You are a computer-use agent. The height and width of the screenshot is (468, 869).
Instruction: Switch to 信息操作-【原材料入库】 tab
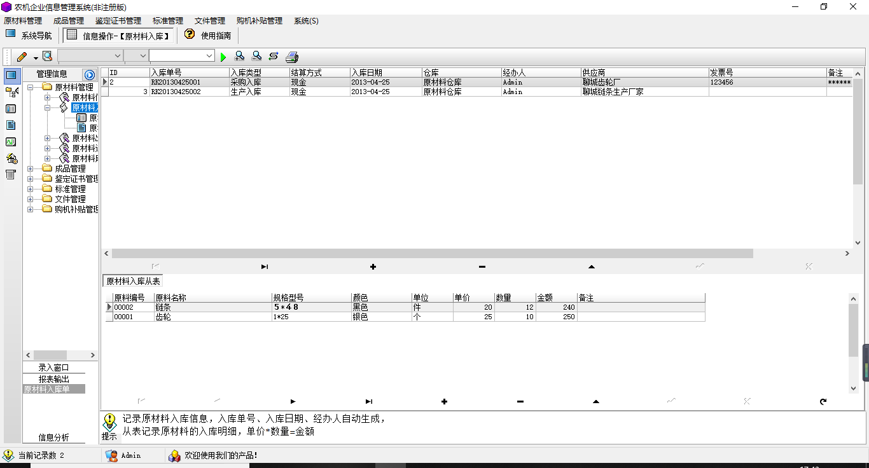119,36
